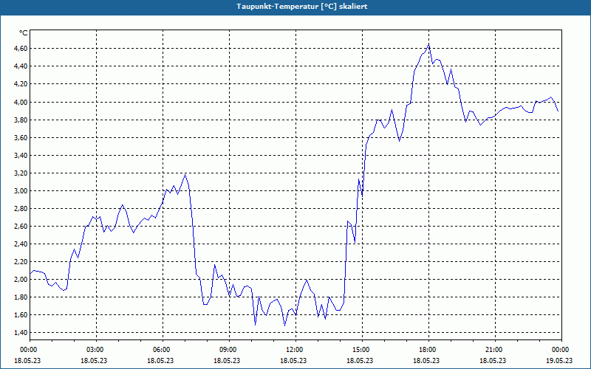Screen dimensions: 591x369
Task: Click the chart title 'Taupunkt-Temperatur [°C] skaliert'
Action: click(302, 7)
